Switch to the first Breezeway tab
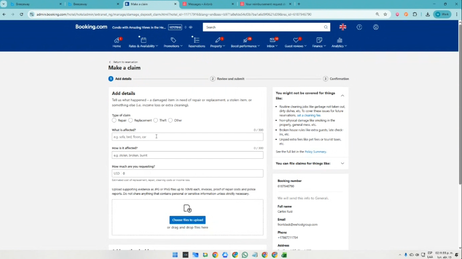Image resolution: width=462 pixels, height=259 pixels. 35,4
